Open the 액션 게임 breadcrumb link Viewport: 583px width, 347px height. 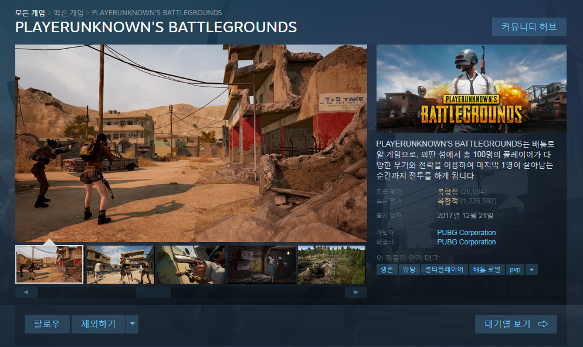coord(69,13)
